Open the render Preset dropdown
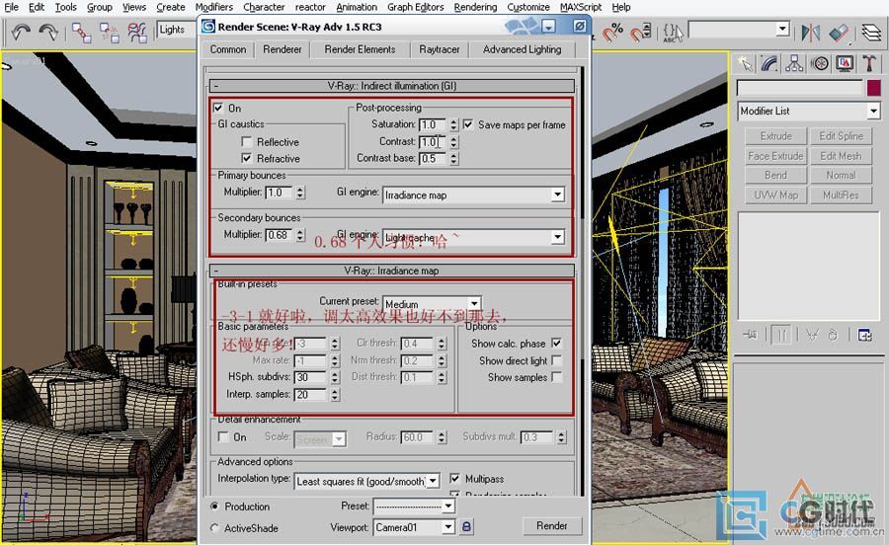 pos(448,506)
